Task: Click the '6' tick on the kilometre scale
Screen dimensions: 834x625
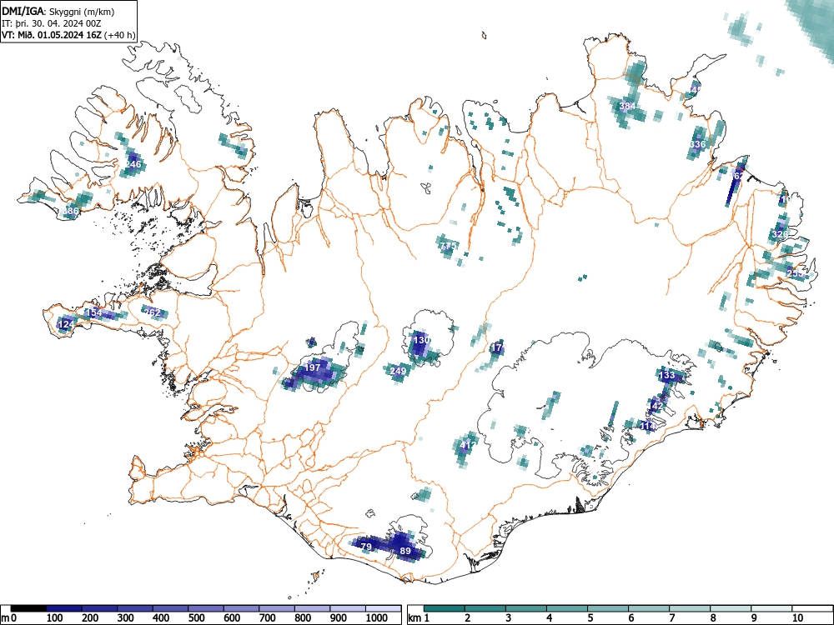Action: pyautogui.click(x=631, y=617)
